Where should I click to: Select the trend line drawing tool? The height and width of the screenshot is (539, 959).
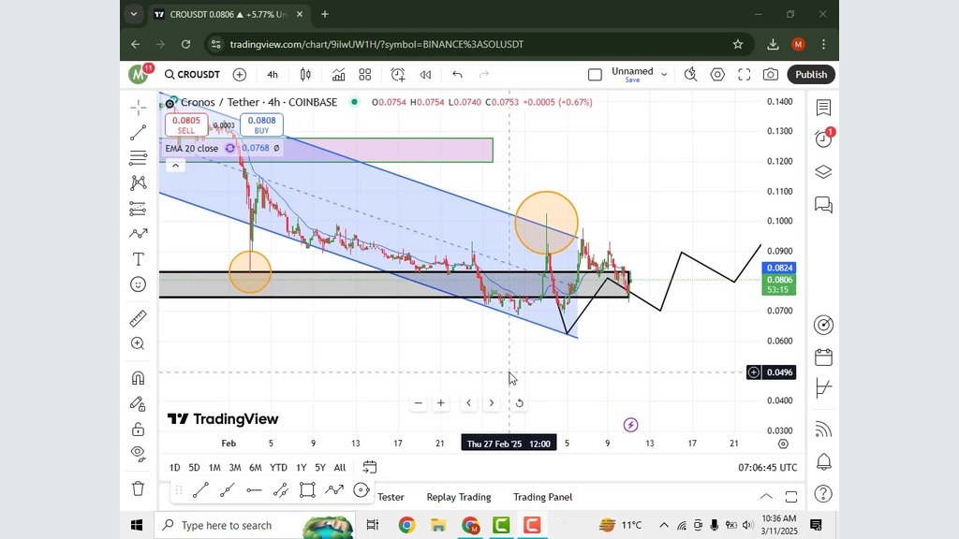(139, 132)
